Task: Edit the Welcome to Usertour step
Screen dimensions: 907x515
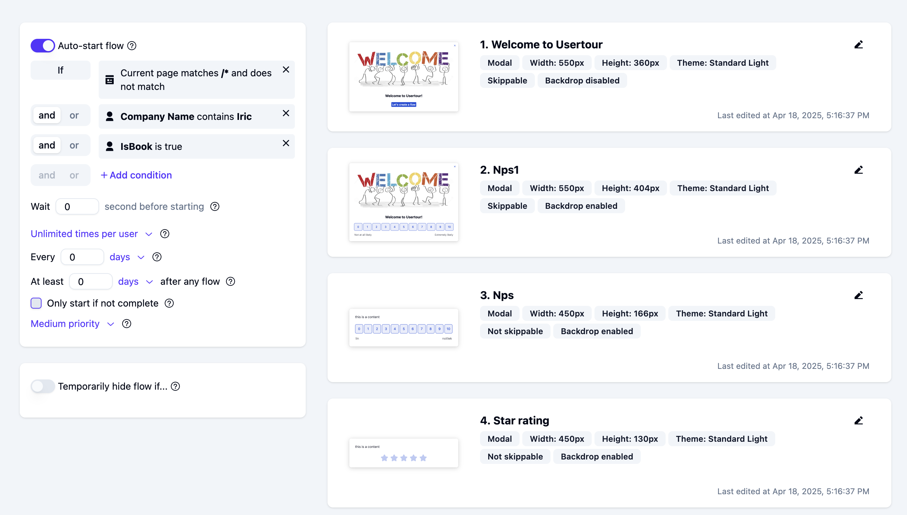Action: [858, 45]
